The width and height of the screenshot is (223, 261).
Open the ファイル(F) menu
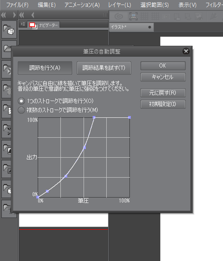click(x=17, y=5)
